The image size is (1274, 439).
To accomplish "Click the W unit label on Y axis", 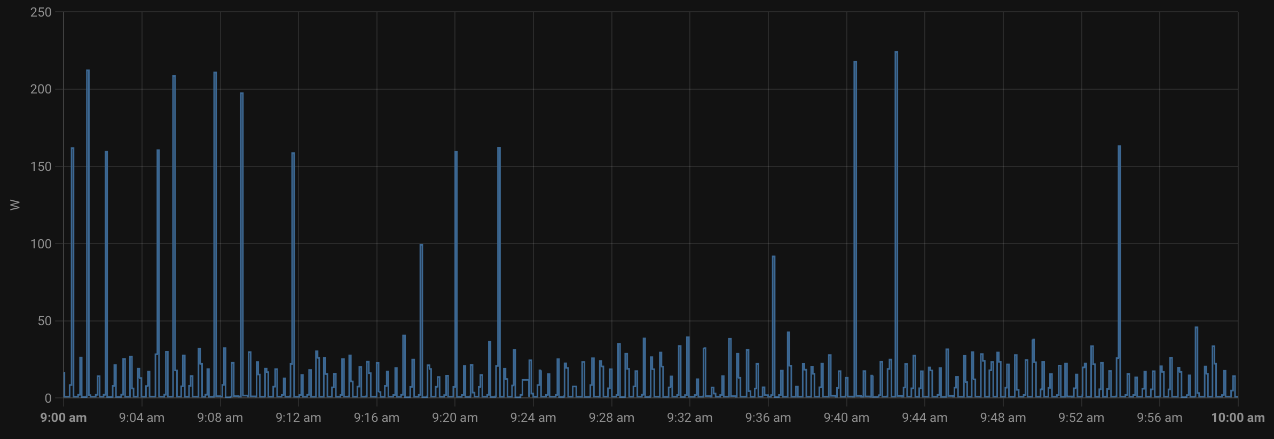I will (15, 205).
